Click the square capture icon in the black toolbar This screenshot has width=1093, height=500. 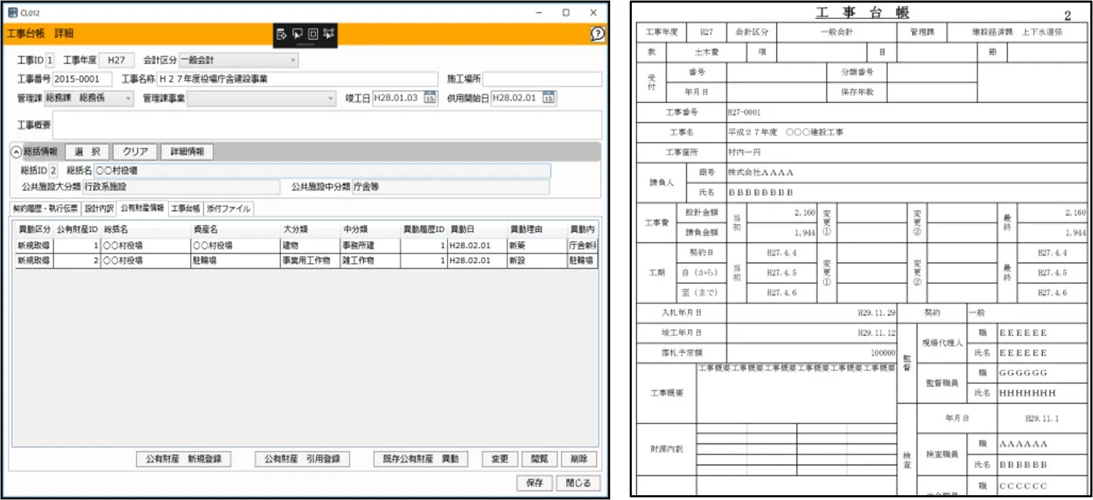(313, 33)
